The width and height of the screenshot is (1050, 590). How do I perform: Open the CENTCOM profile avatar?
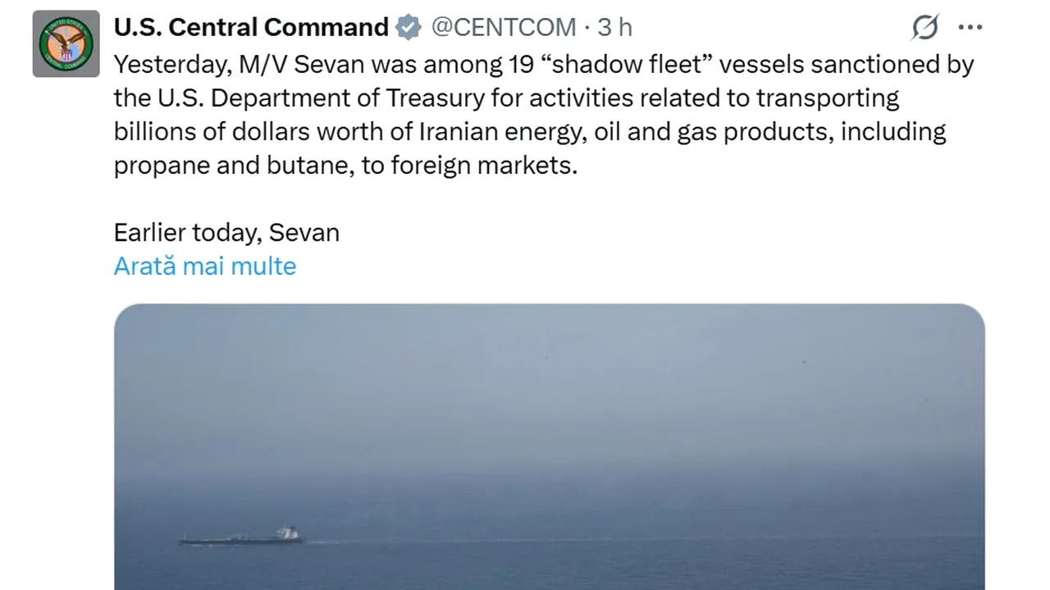pos(66,44)
